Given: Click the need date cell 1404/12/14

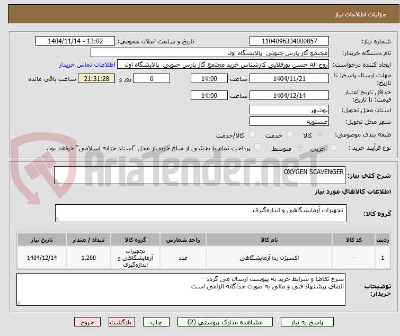Looking at the screenshot, I should [42, 258].
